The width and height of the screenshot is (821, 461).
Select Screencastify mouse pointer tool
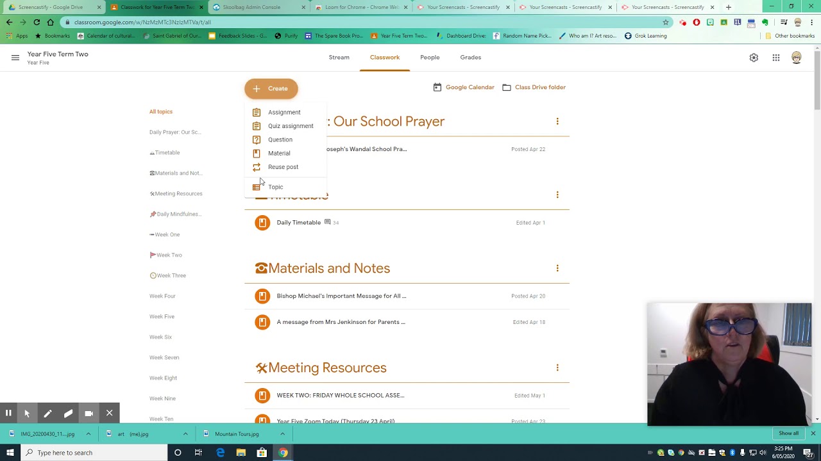pyautogui.click(x=27, y=414)
